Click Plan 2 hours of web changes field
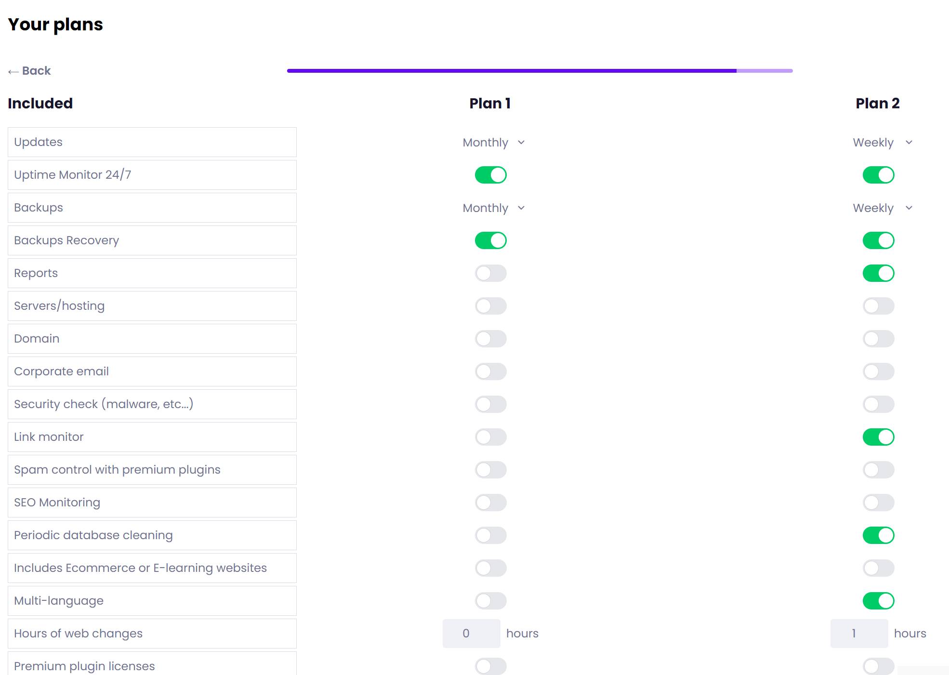This screenshot has width=949, height=675. coord(859,634)
